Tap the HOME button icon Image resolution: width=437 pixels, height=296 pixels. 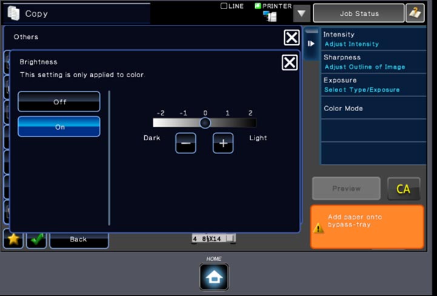tap(214, 277)
